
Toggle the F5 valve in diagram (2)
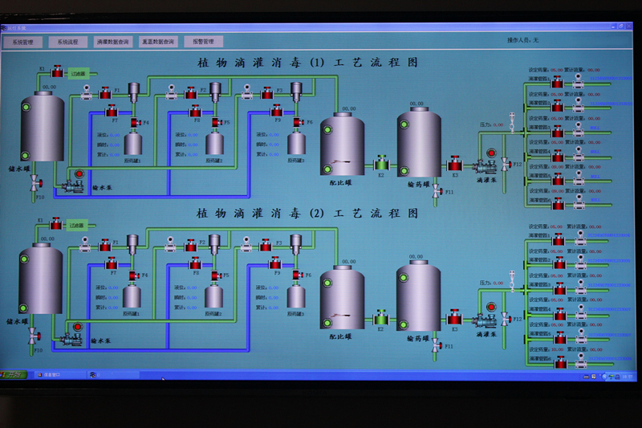coord(217,275)
